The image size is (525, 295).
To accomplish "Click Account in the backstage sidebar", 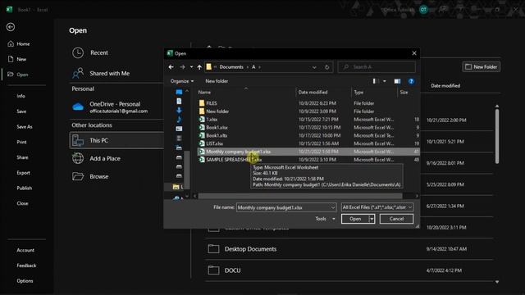I will (25, 250).
